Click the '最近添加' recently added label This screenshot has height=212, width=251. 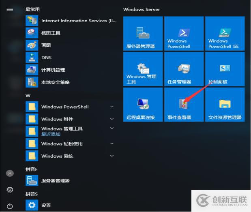[x=51, y=134]
